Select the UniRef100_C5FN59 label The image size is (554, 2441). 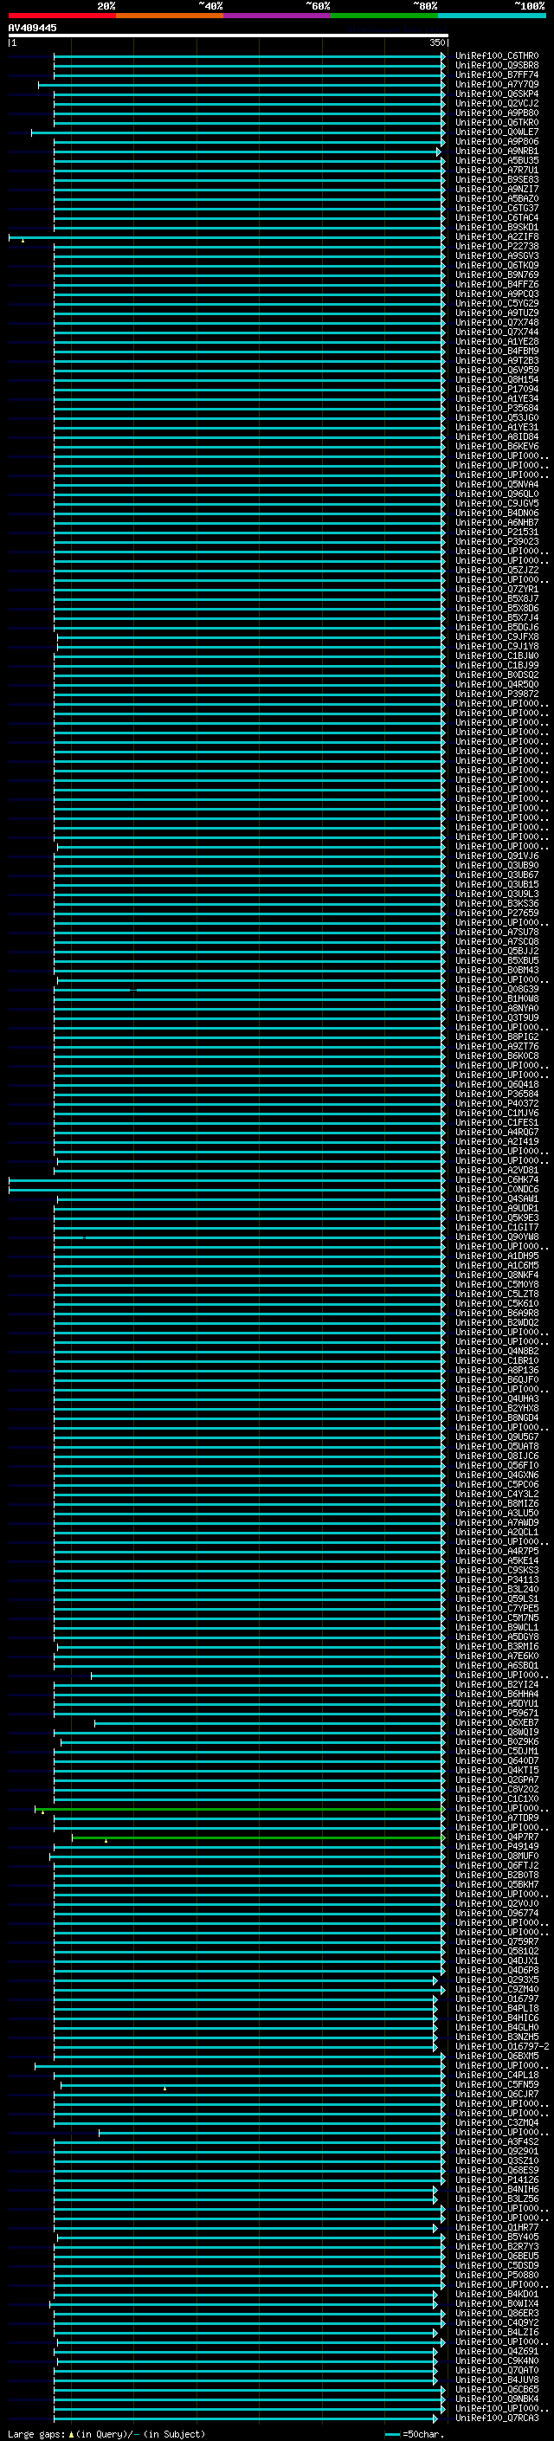497,2083
